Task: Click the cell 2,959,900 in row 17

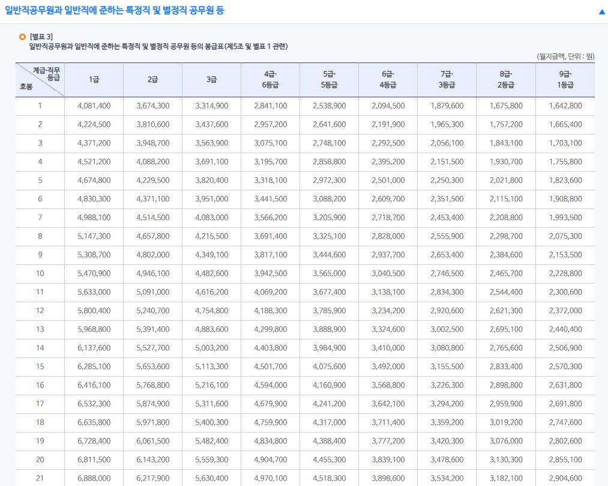Action: (x=506, y=404)
